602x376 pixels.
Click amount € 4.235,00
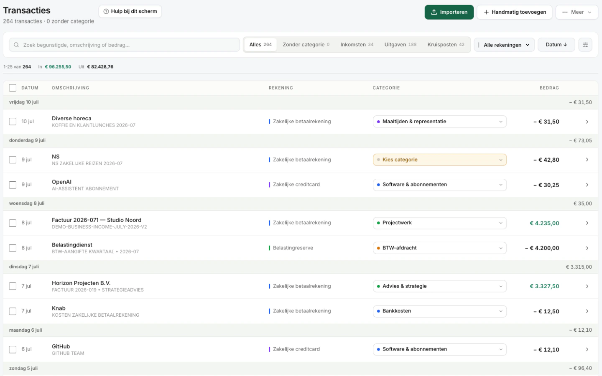[x=544, y=223]
